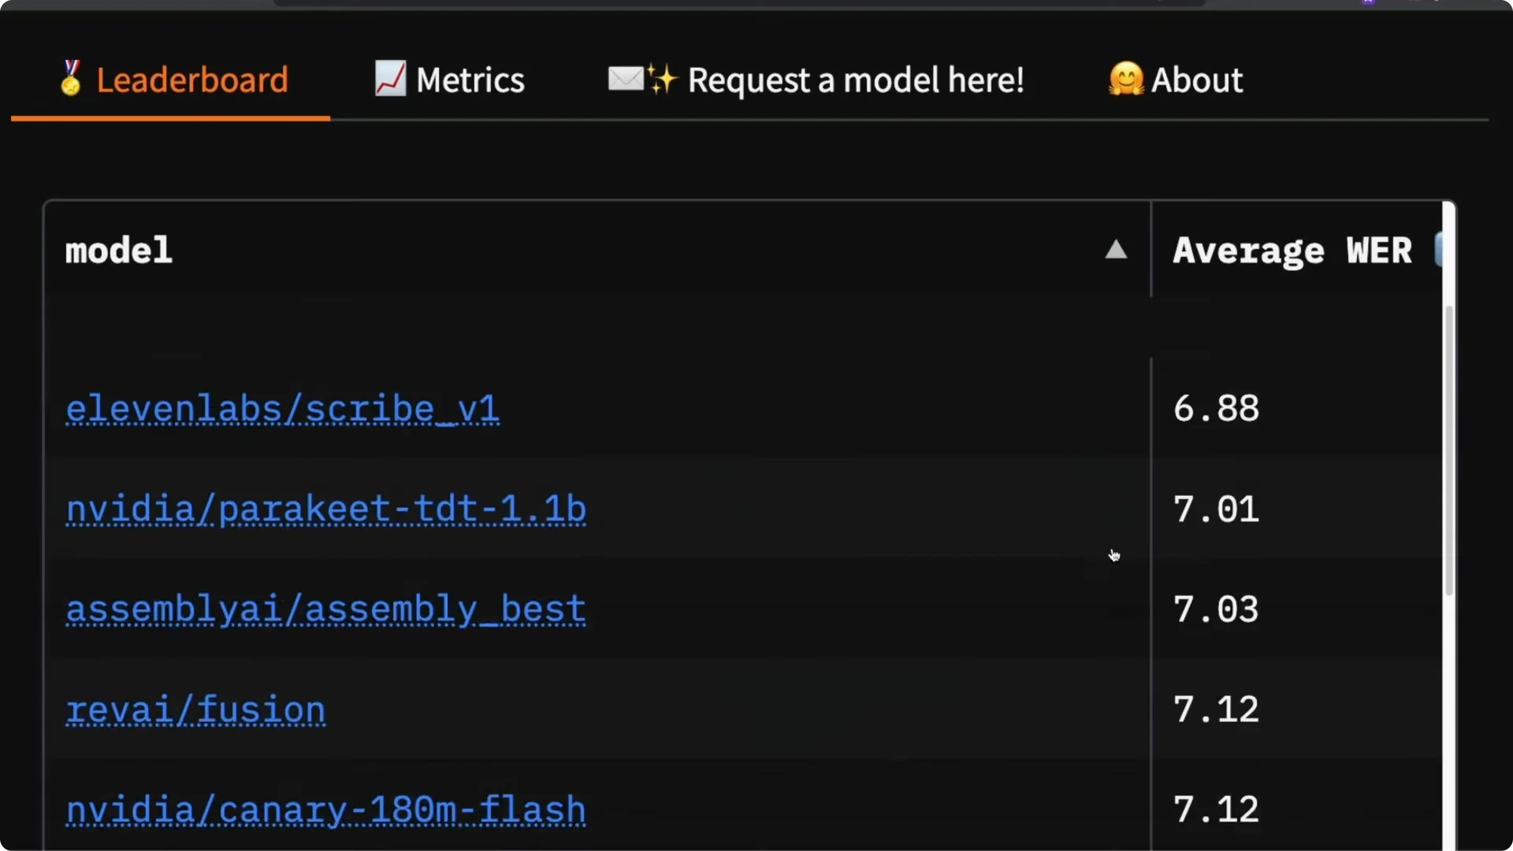Select the 7.01 WER cell
This screenshot has height=851, width=1513.
(1216, 509)
